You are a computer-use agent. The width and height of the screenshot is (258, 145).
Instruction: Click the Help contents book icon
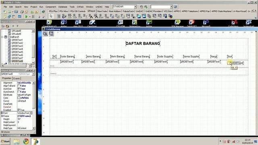(43, 12)
